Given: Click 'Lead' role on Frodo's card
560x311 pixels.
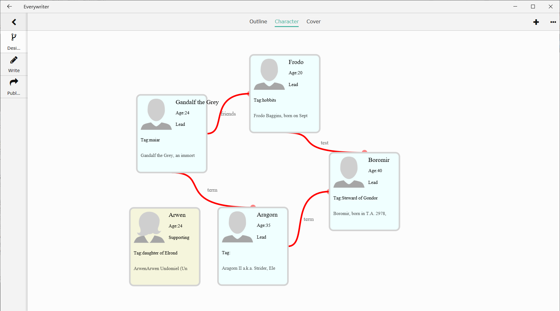Looking at the screenshot, I should coord(293,85).
